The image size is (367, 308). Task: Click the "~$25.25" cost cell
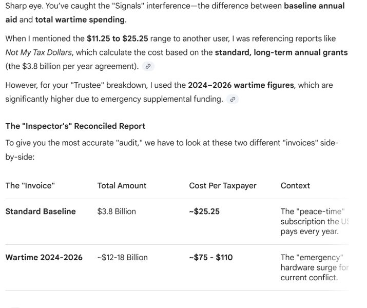pos(204,211)
